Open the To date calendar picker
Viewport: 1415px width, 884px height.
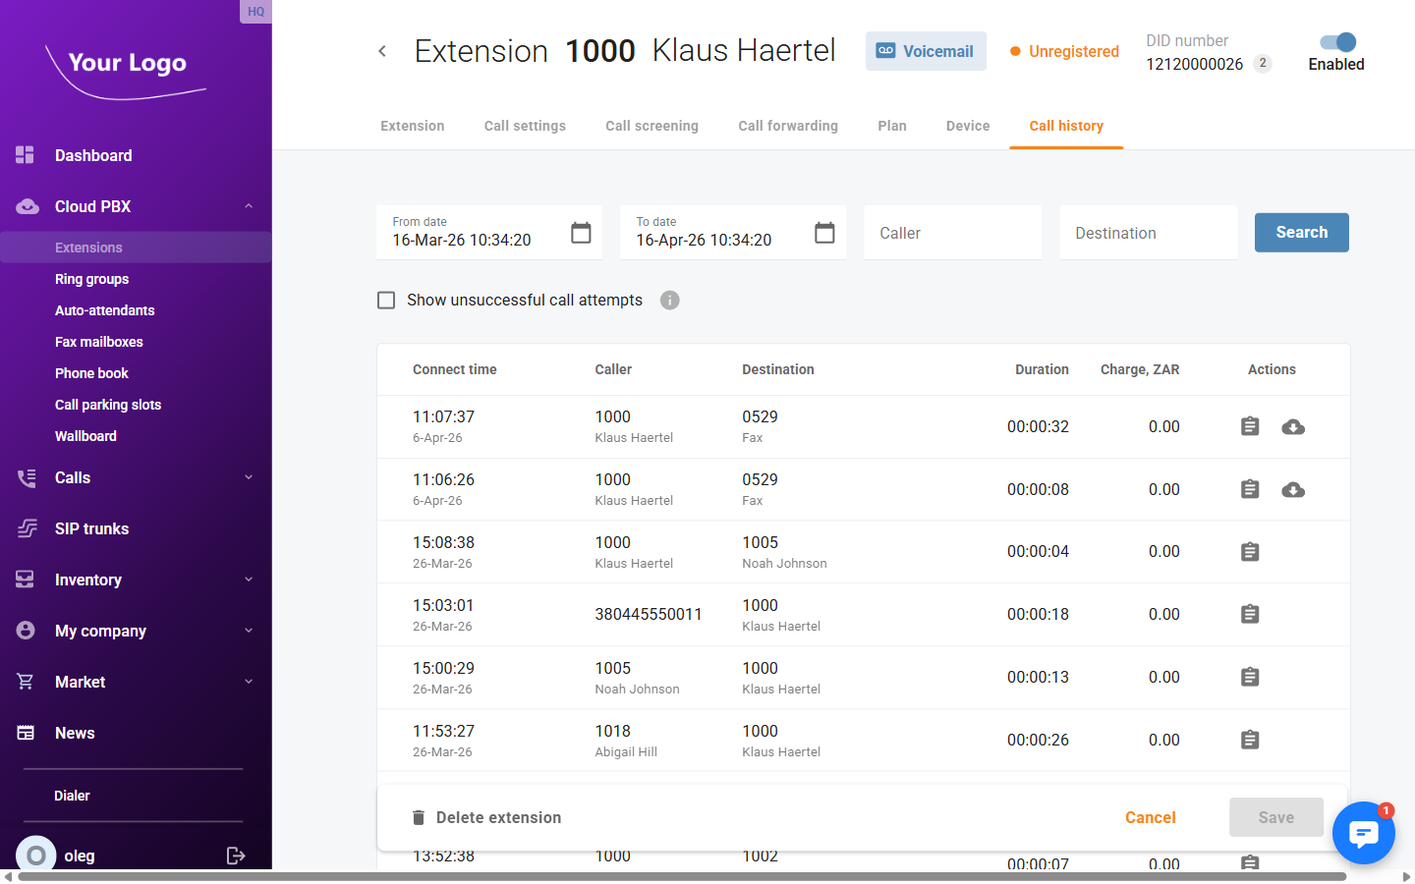point(823,232)
